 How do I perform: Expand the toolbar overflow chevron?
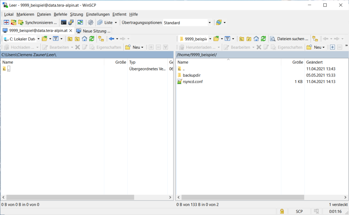346,46
